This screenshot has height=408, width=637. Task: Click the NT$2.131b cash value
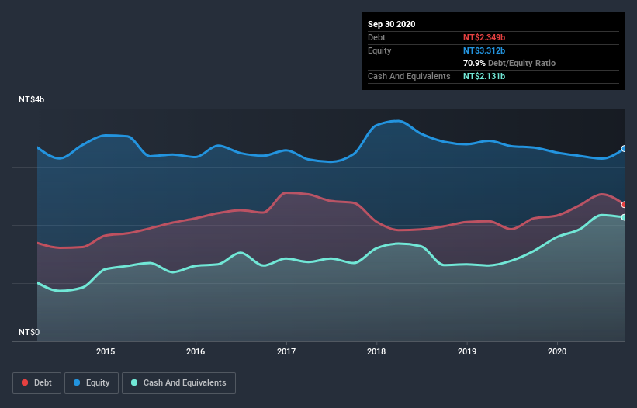(x=484, y=76)
